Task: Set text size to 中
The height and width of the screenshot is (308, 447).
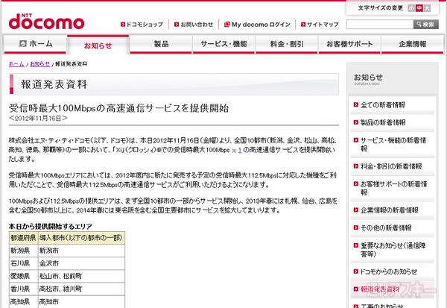Action: tap(419, 8)
